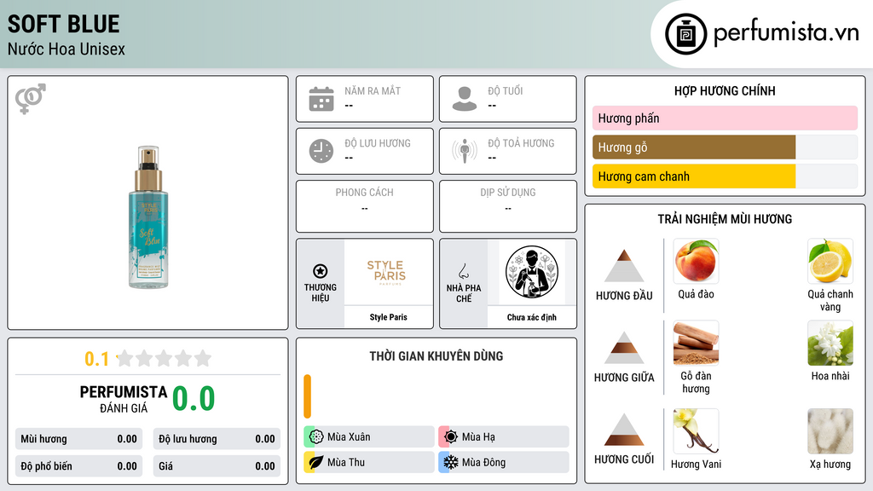Click the Xạ hương musk image

pyautogui.click(x=830, y=431)
